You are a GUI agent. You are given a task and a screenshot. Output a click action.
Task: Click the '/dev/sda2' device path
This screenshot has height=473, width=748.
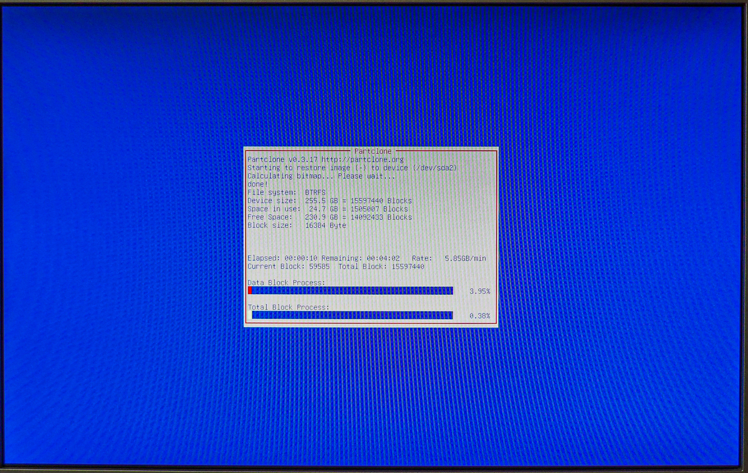[434, 168]
